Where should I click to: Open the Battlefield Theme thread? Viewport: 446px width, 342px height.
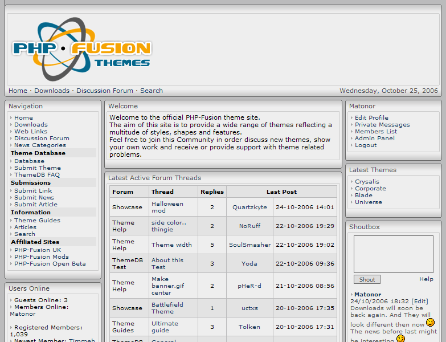tap(167, 308)
